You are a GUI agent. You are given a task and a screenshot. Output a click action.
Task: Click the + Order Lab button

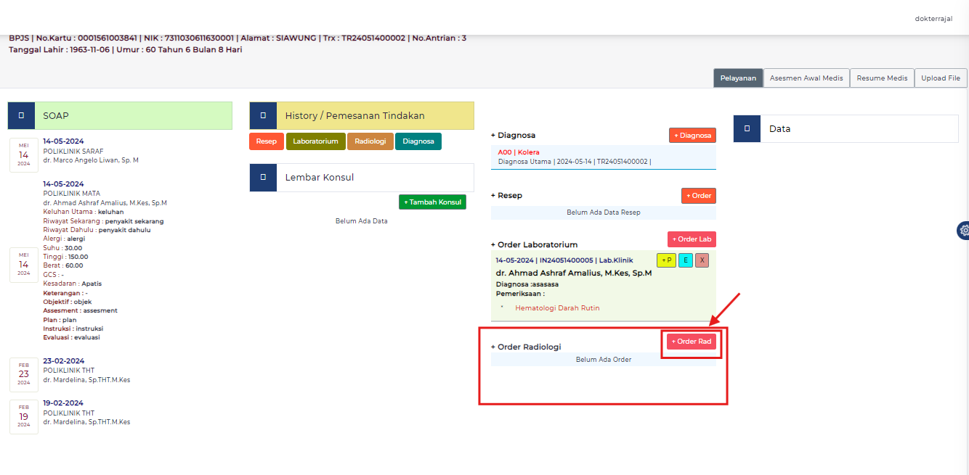click(692, 239)
